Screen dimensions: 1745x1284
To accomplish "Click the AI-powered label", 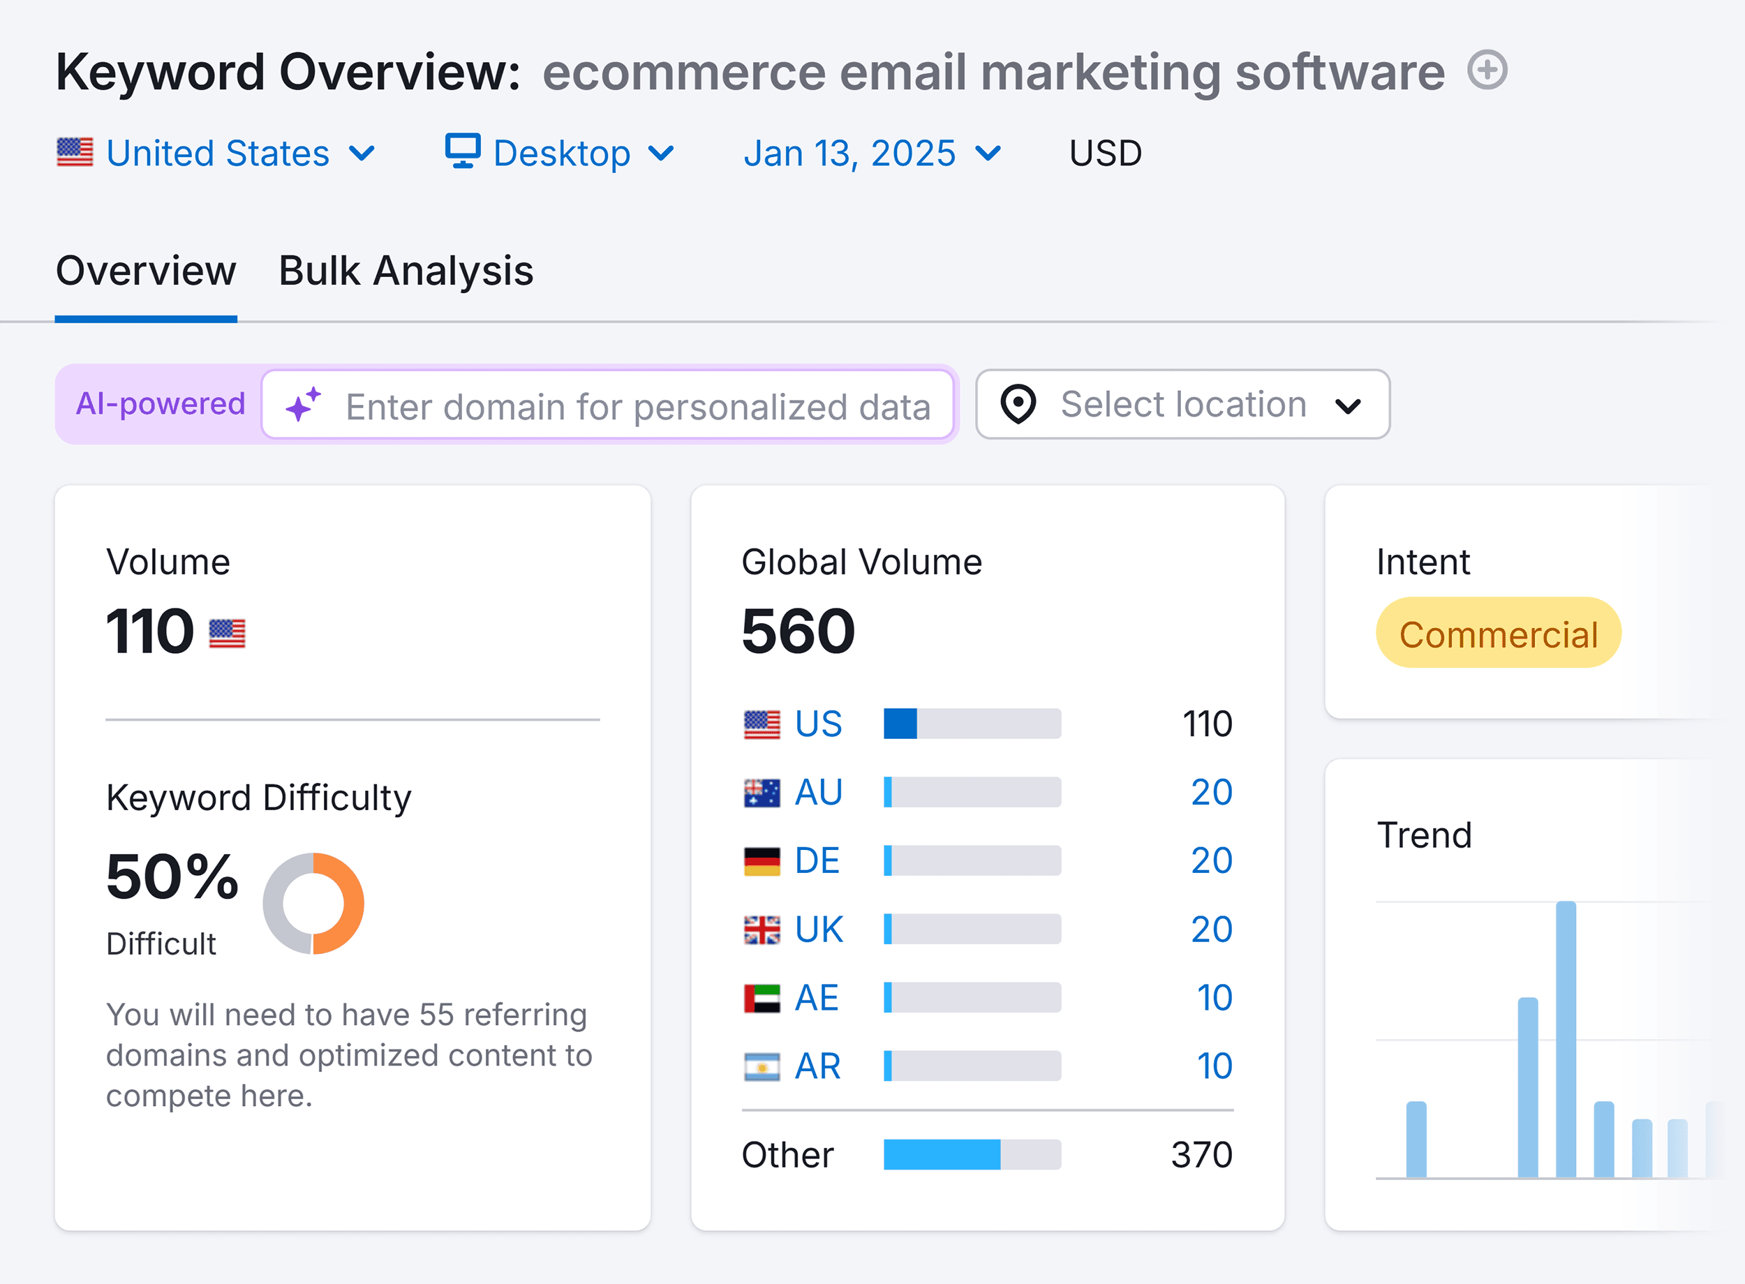I will pos(160,403).
